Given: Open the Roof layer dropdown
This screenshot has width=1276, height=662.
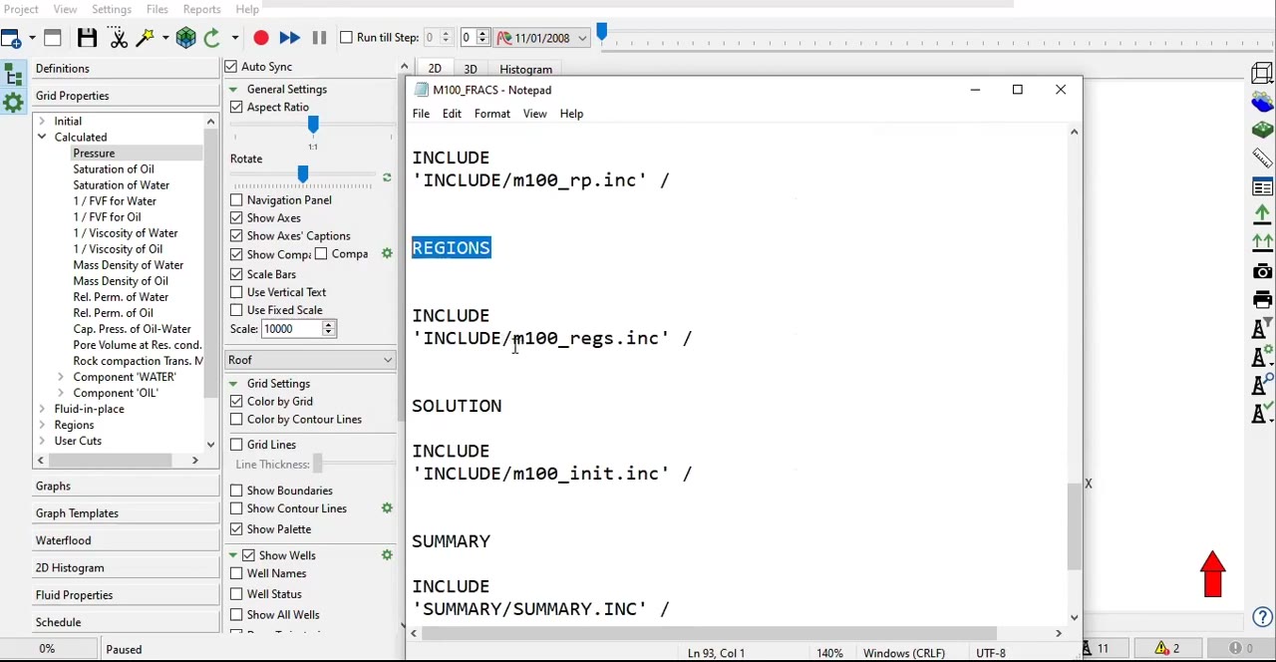Looking at the screenshot, I should pyautogui.click(x=311, y=360).
